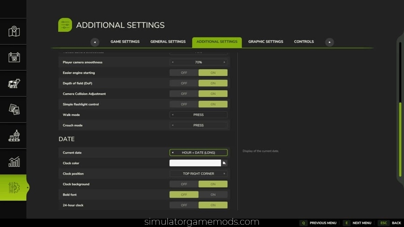Click the ESC Back button
404x227 pixels.
point(391,223)
